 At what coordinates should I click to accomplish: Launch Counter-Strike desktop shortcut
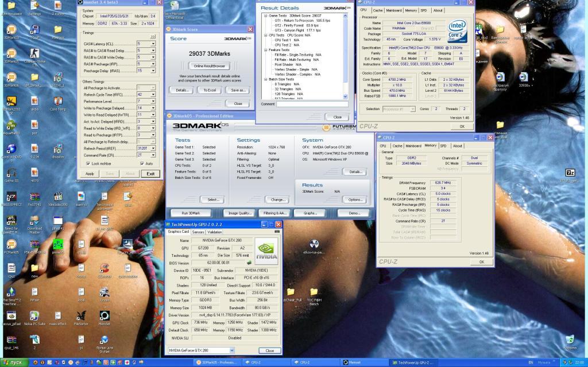34,53
